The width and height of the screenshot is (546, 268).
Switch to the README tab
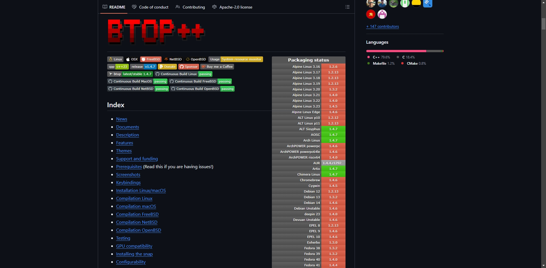[114, 7]
